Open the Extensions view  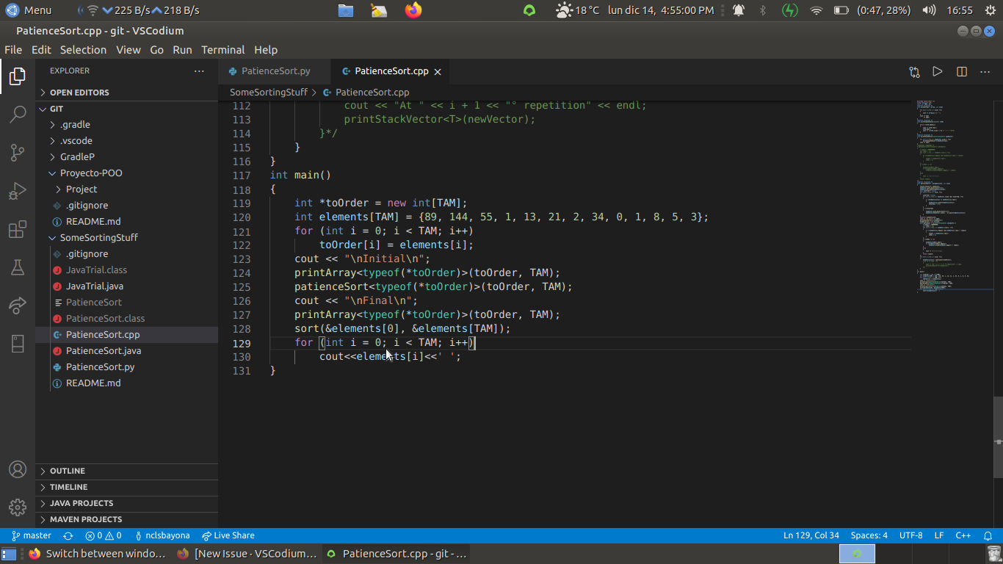[18, 228]
